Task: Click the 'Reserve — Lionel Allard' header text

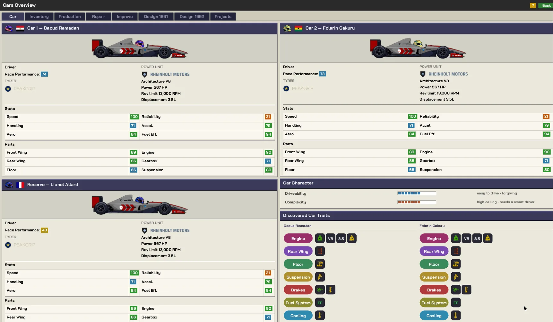Action: 53,185
